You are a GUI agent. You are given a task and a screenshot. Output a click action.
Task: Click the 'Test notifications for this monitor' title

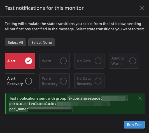[44, 8]
